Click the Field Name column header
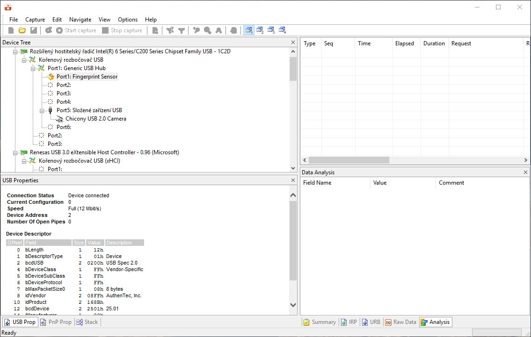531x337 pixels. coord(335,183)
